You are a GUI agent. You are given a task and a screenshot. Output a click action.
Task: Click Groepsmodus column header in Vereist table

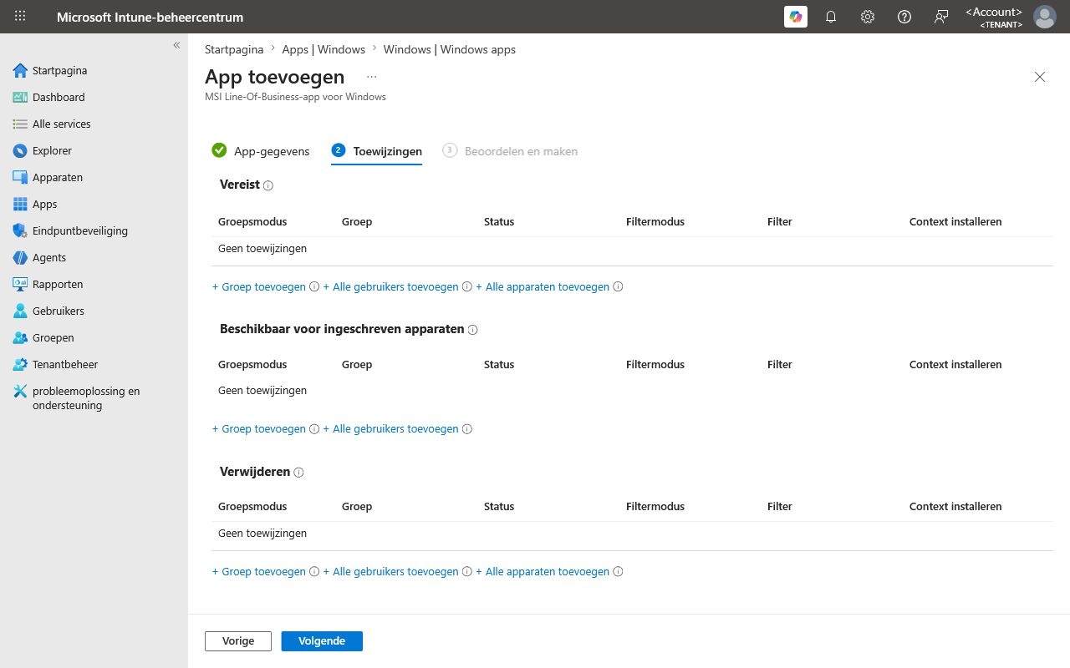[252, 222]
